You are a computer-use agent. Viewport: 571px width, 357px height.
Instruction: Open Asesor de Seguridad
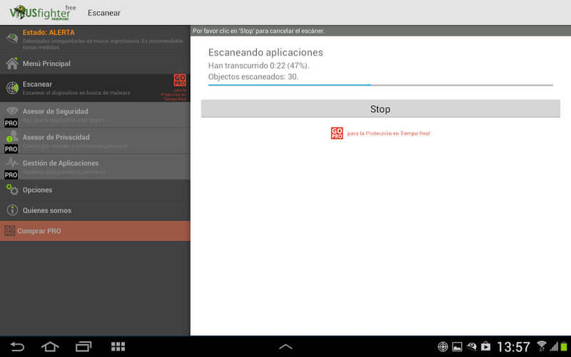pos(95,115)
